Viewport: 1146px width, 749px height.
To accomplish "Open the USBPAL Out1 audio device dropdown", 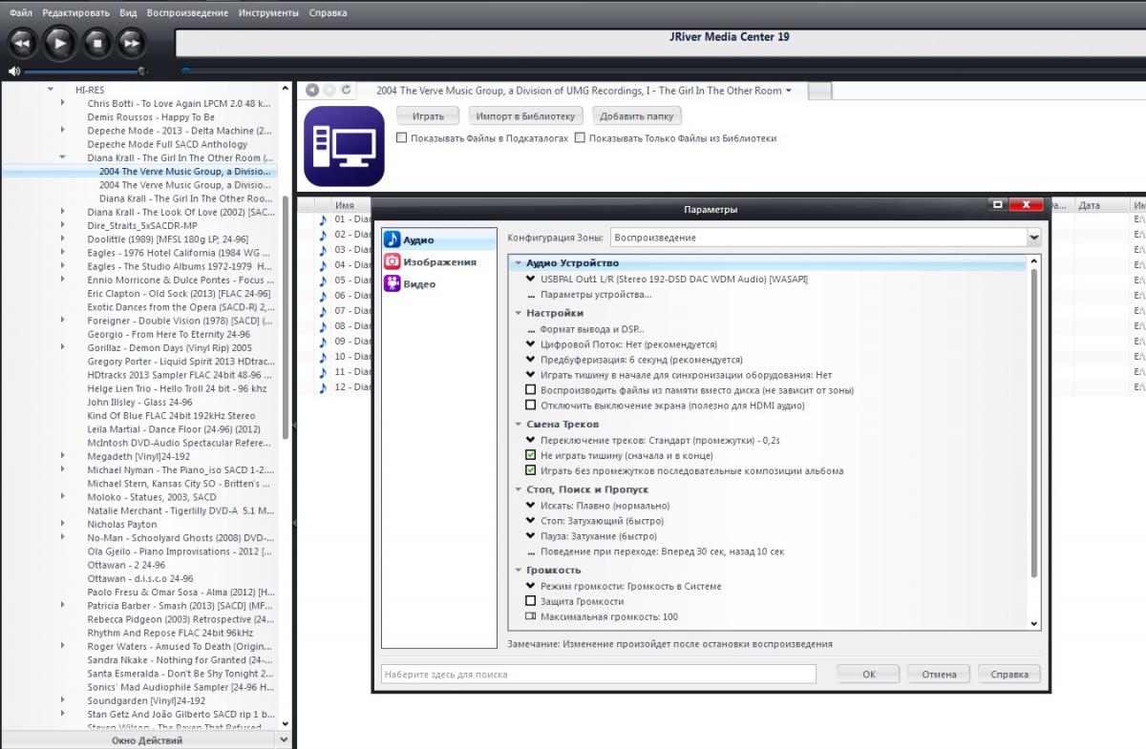I will 531,280.
